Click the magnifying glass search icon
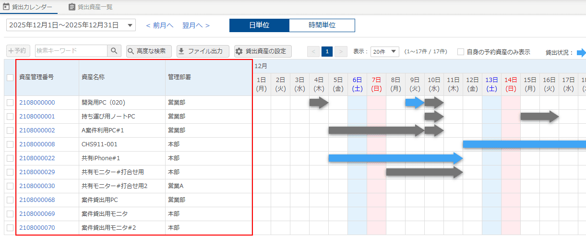This screenshot has width=586, height=236. [114, 51]
